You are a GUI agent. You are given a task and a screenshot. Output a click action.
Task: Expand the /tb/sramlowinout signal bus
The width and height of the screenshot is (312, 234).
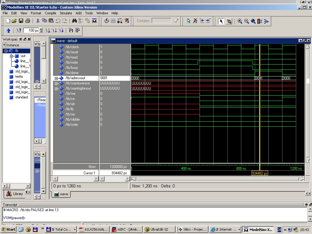click(56, 83)
